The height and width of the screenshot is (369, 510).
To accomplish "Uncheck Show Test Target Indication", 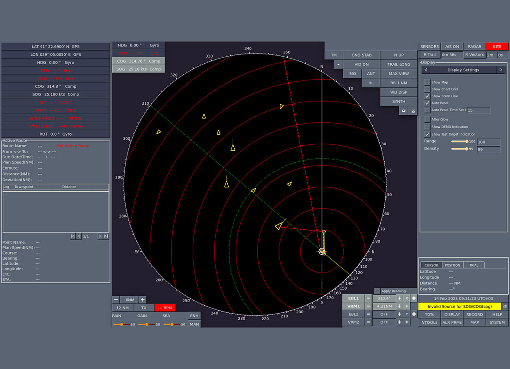I will click(x=427, y=134).
